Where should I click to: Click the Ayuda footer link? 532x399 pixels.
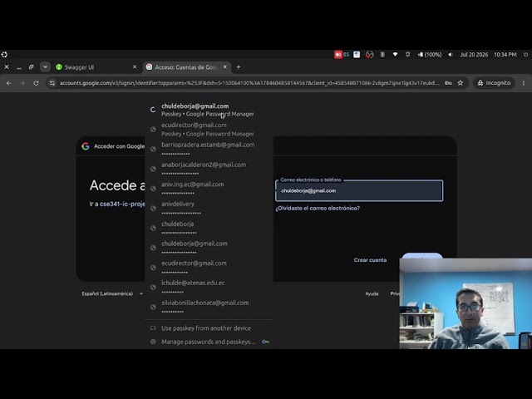(372, 293)
